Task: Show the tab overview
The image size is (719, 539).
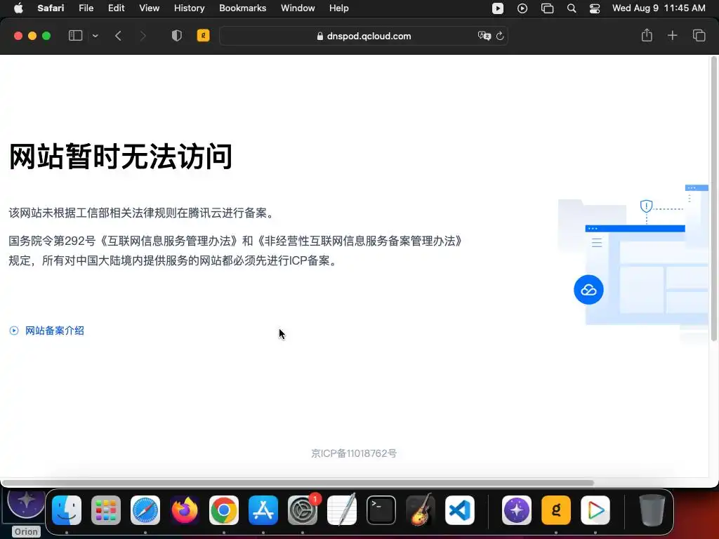Action: (699, 35)
